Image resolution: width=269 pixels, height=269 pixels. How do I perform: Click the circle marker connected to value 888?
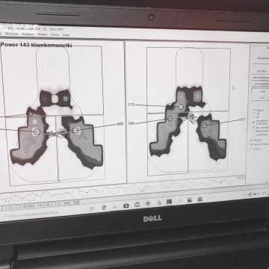pos(75,130)
